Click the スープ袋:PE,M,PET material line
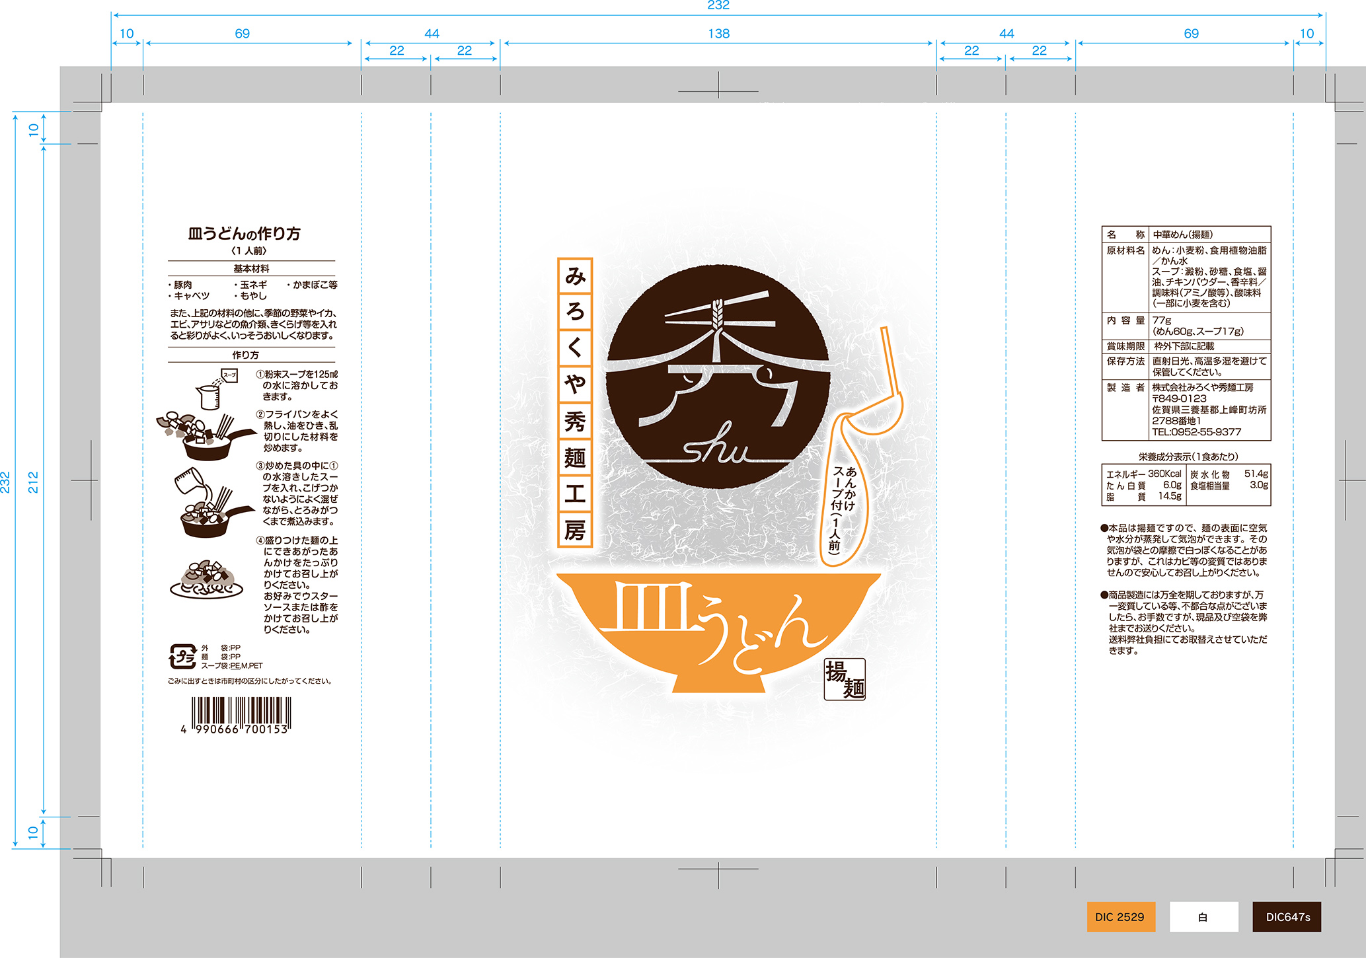This screenshot has height=958, width=1366. [x=232, y=666]
